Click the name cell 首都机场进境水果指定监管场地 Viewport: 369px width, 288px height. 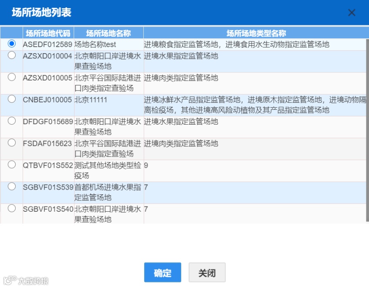[x=109, y=193]
